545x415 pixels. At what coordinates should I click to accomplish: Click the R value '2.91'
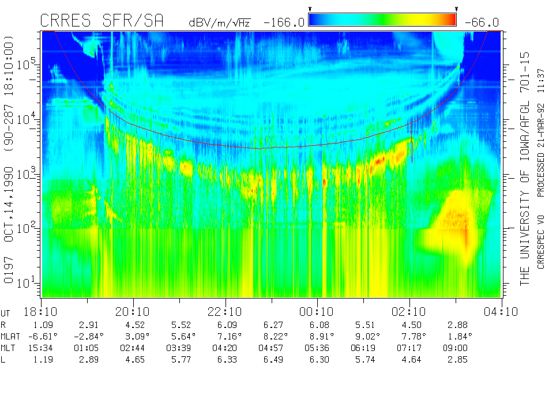coord(89,325)
